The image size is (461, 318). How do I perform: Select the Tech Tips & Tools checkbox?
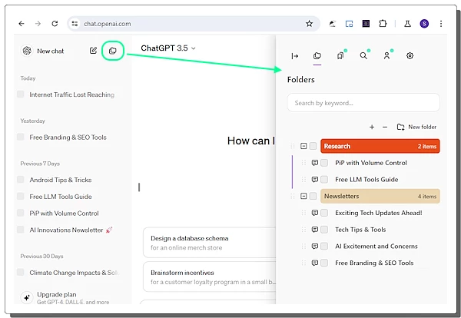[x=324, y=230]
